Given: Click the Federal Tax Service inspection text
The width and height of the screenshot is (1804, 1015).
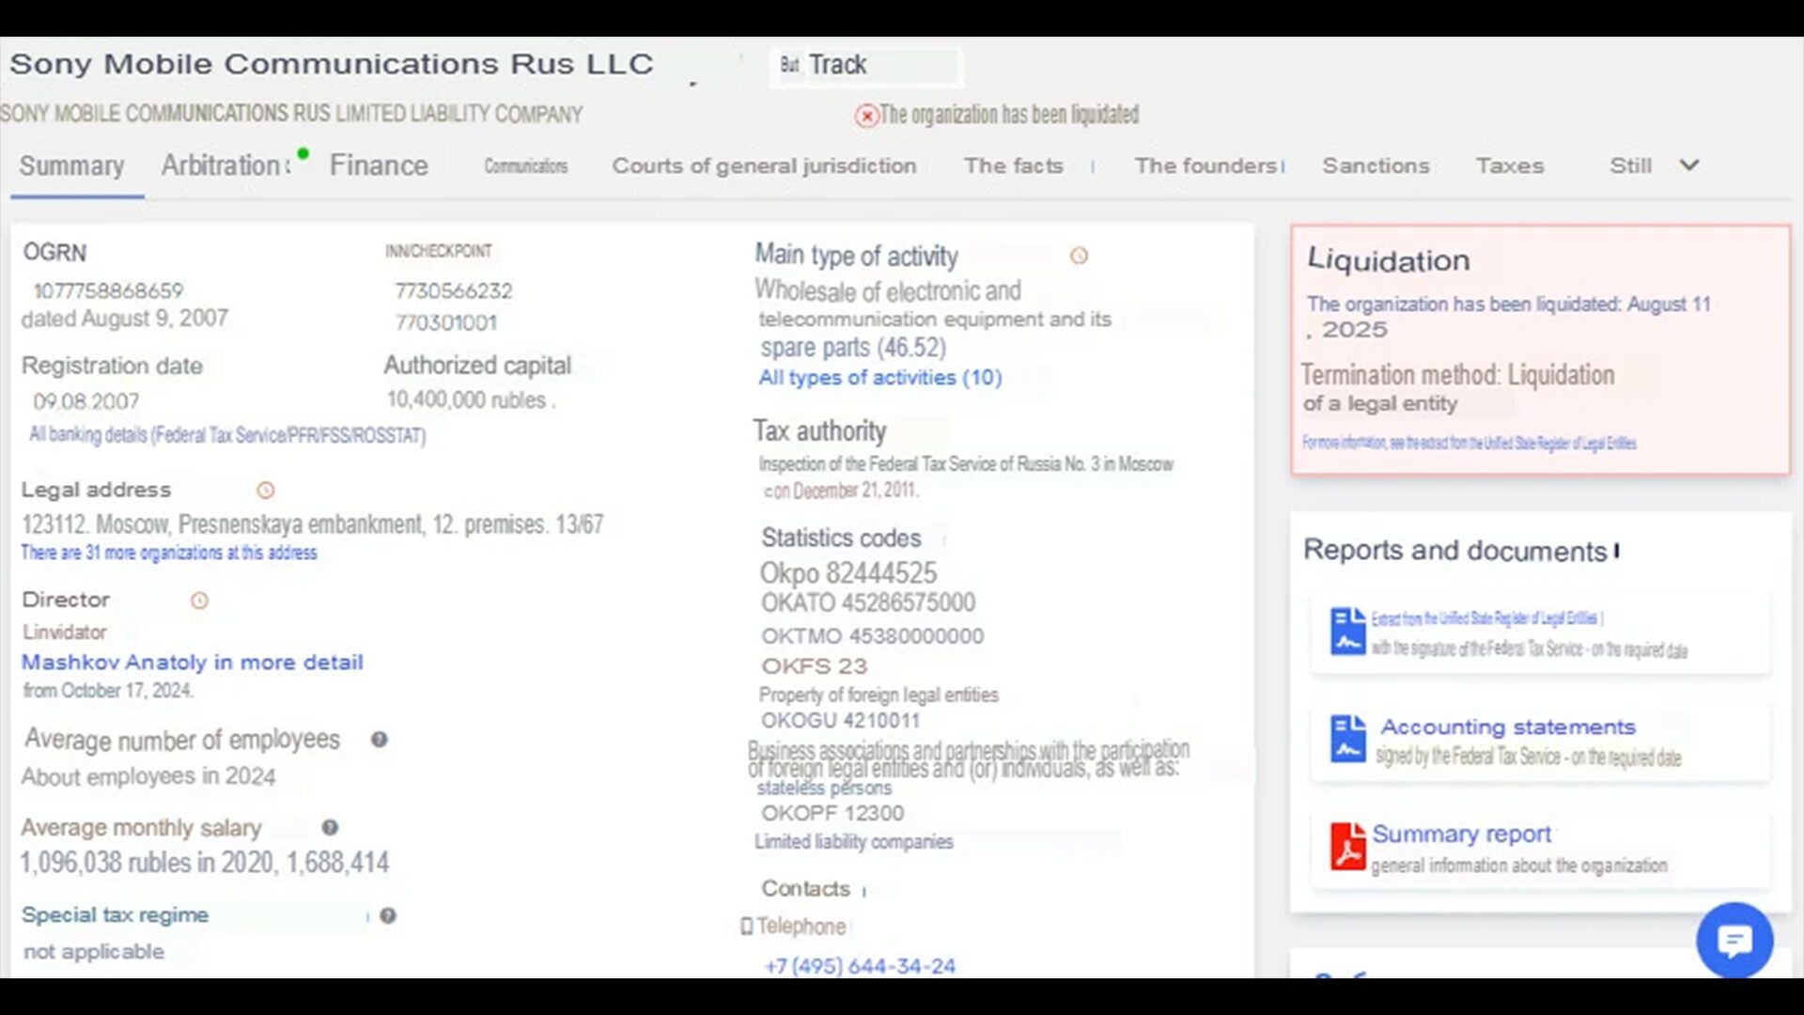Looking at the screenshot, I should point(966,464).
